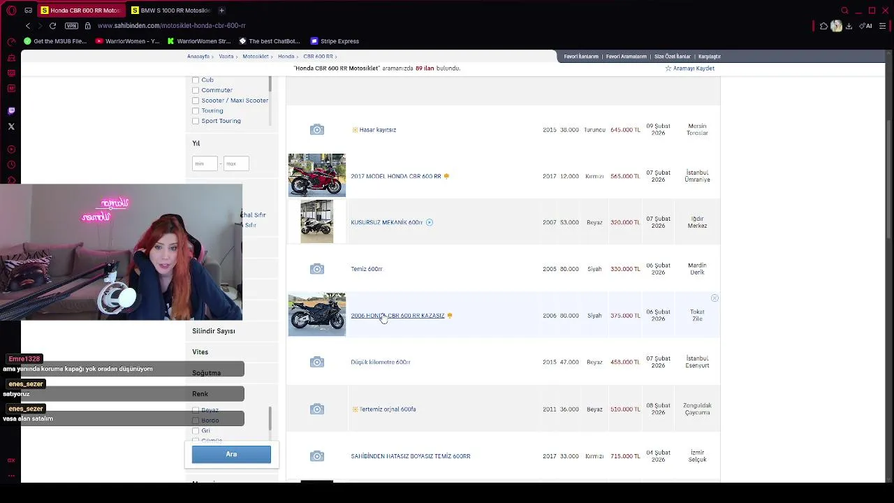
Task: Tick the Cub checkbox
Action: coord(196,80)
